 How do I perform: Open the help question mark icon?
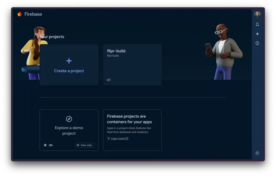pos(257,43)
